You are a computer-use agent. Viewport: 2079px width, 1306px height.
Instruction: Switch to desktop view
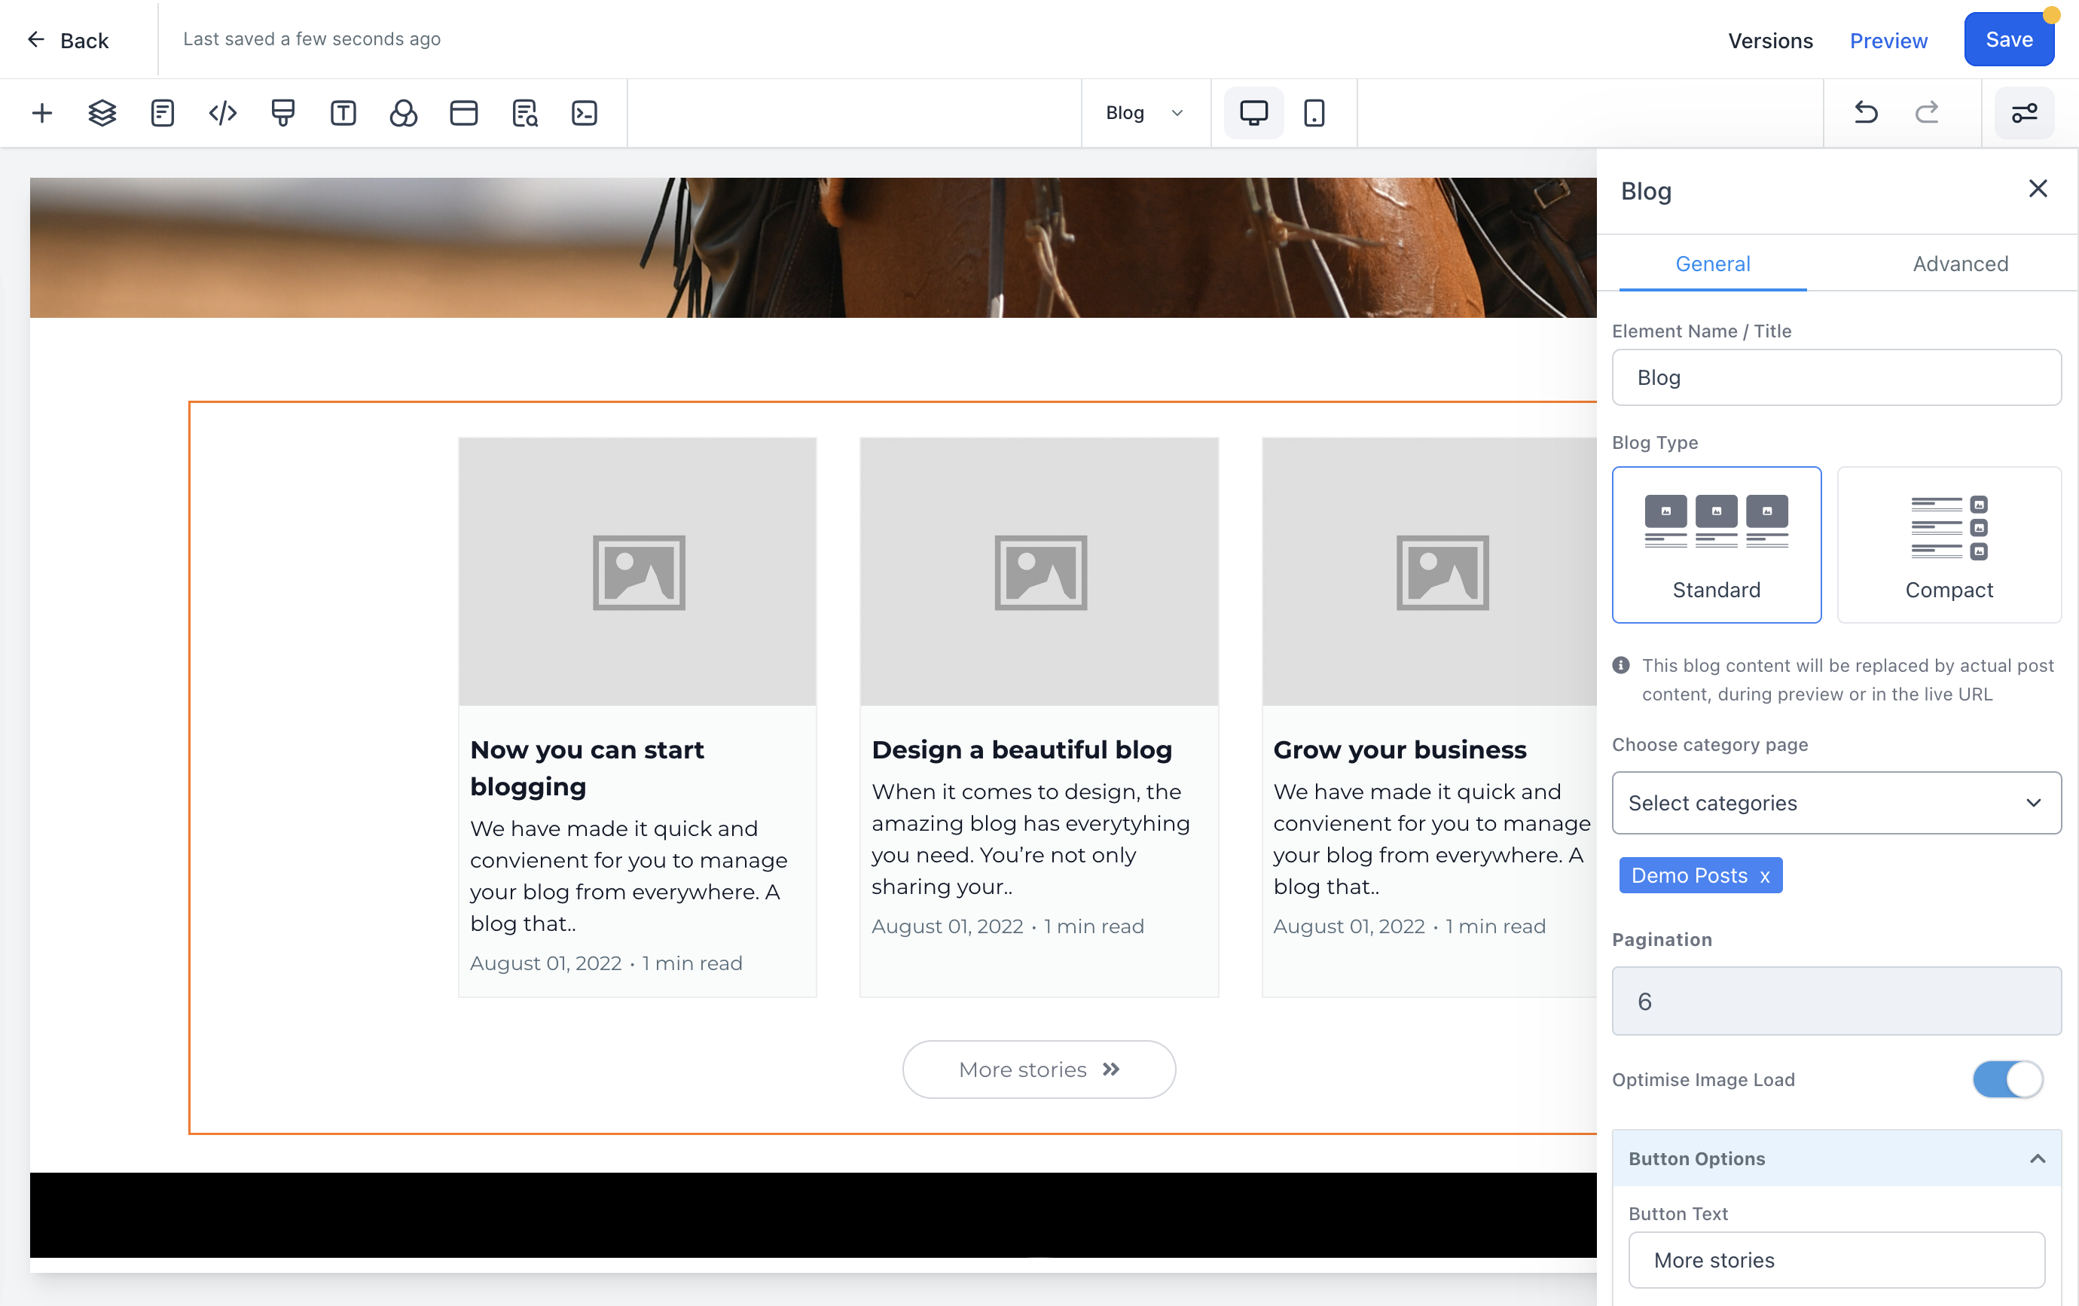click(1253, 113)
